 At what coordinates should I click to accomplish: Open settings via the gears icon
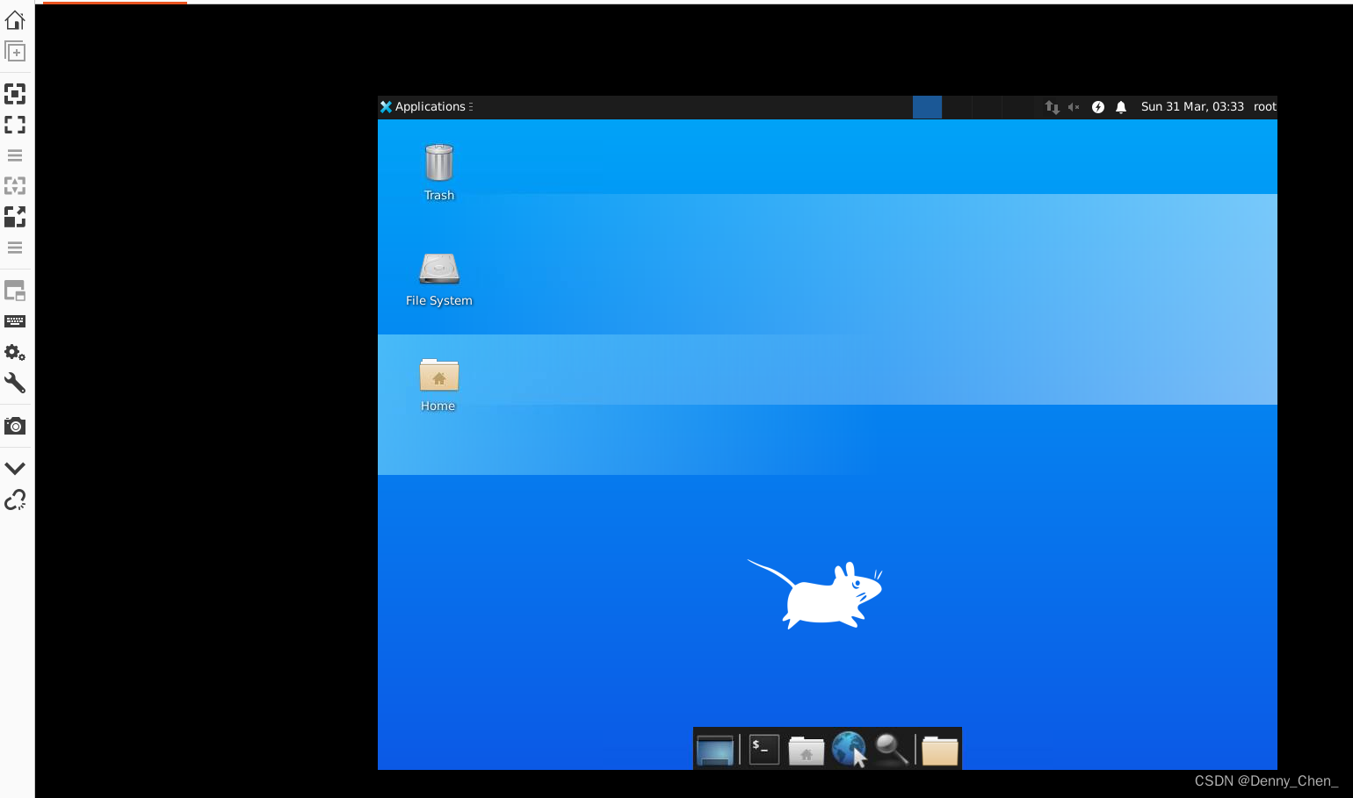(15, 352)
